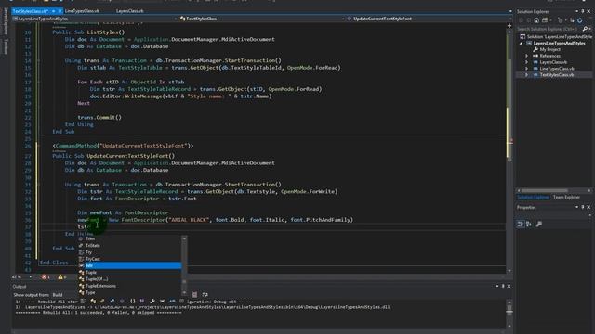The height and width of the screenshot is (334, 595).
Task: Expand the References node
Action: point(527,56)
